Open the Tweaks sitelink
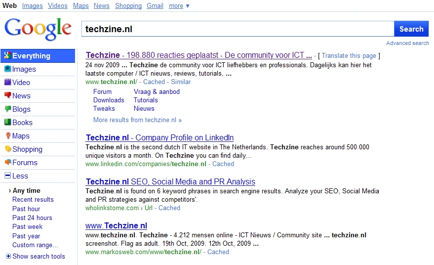Screen dimensions: 434x265 click(x=104, y=108)
